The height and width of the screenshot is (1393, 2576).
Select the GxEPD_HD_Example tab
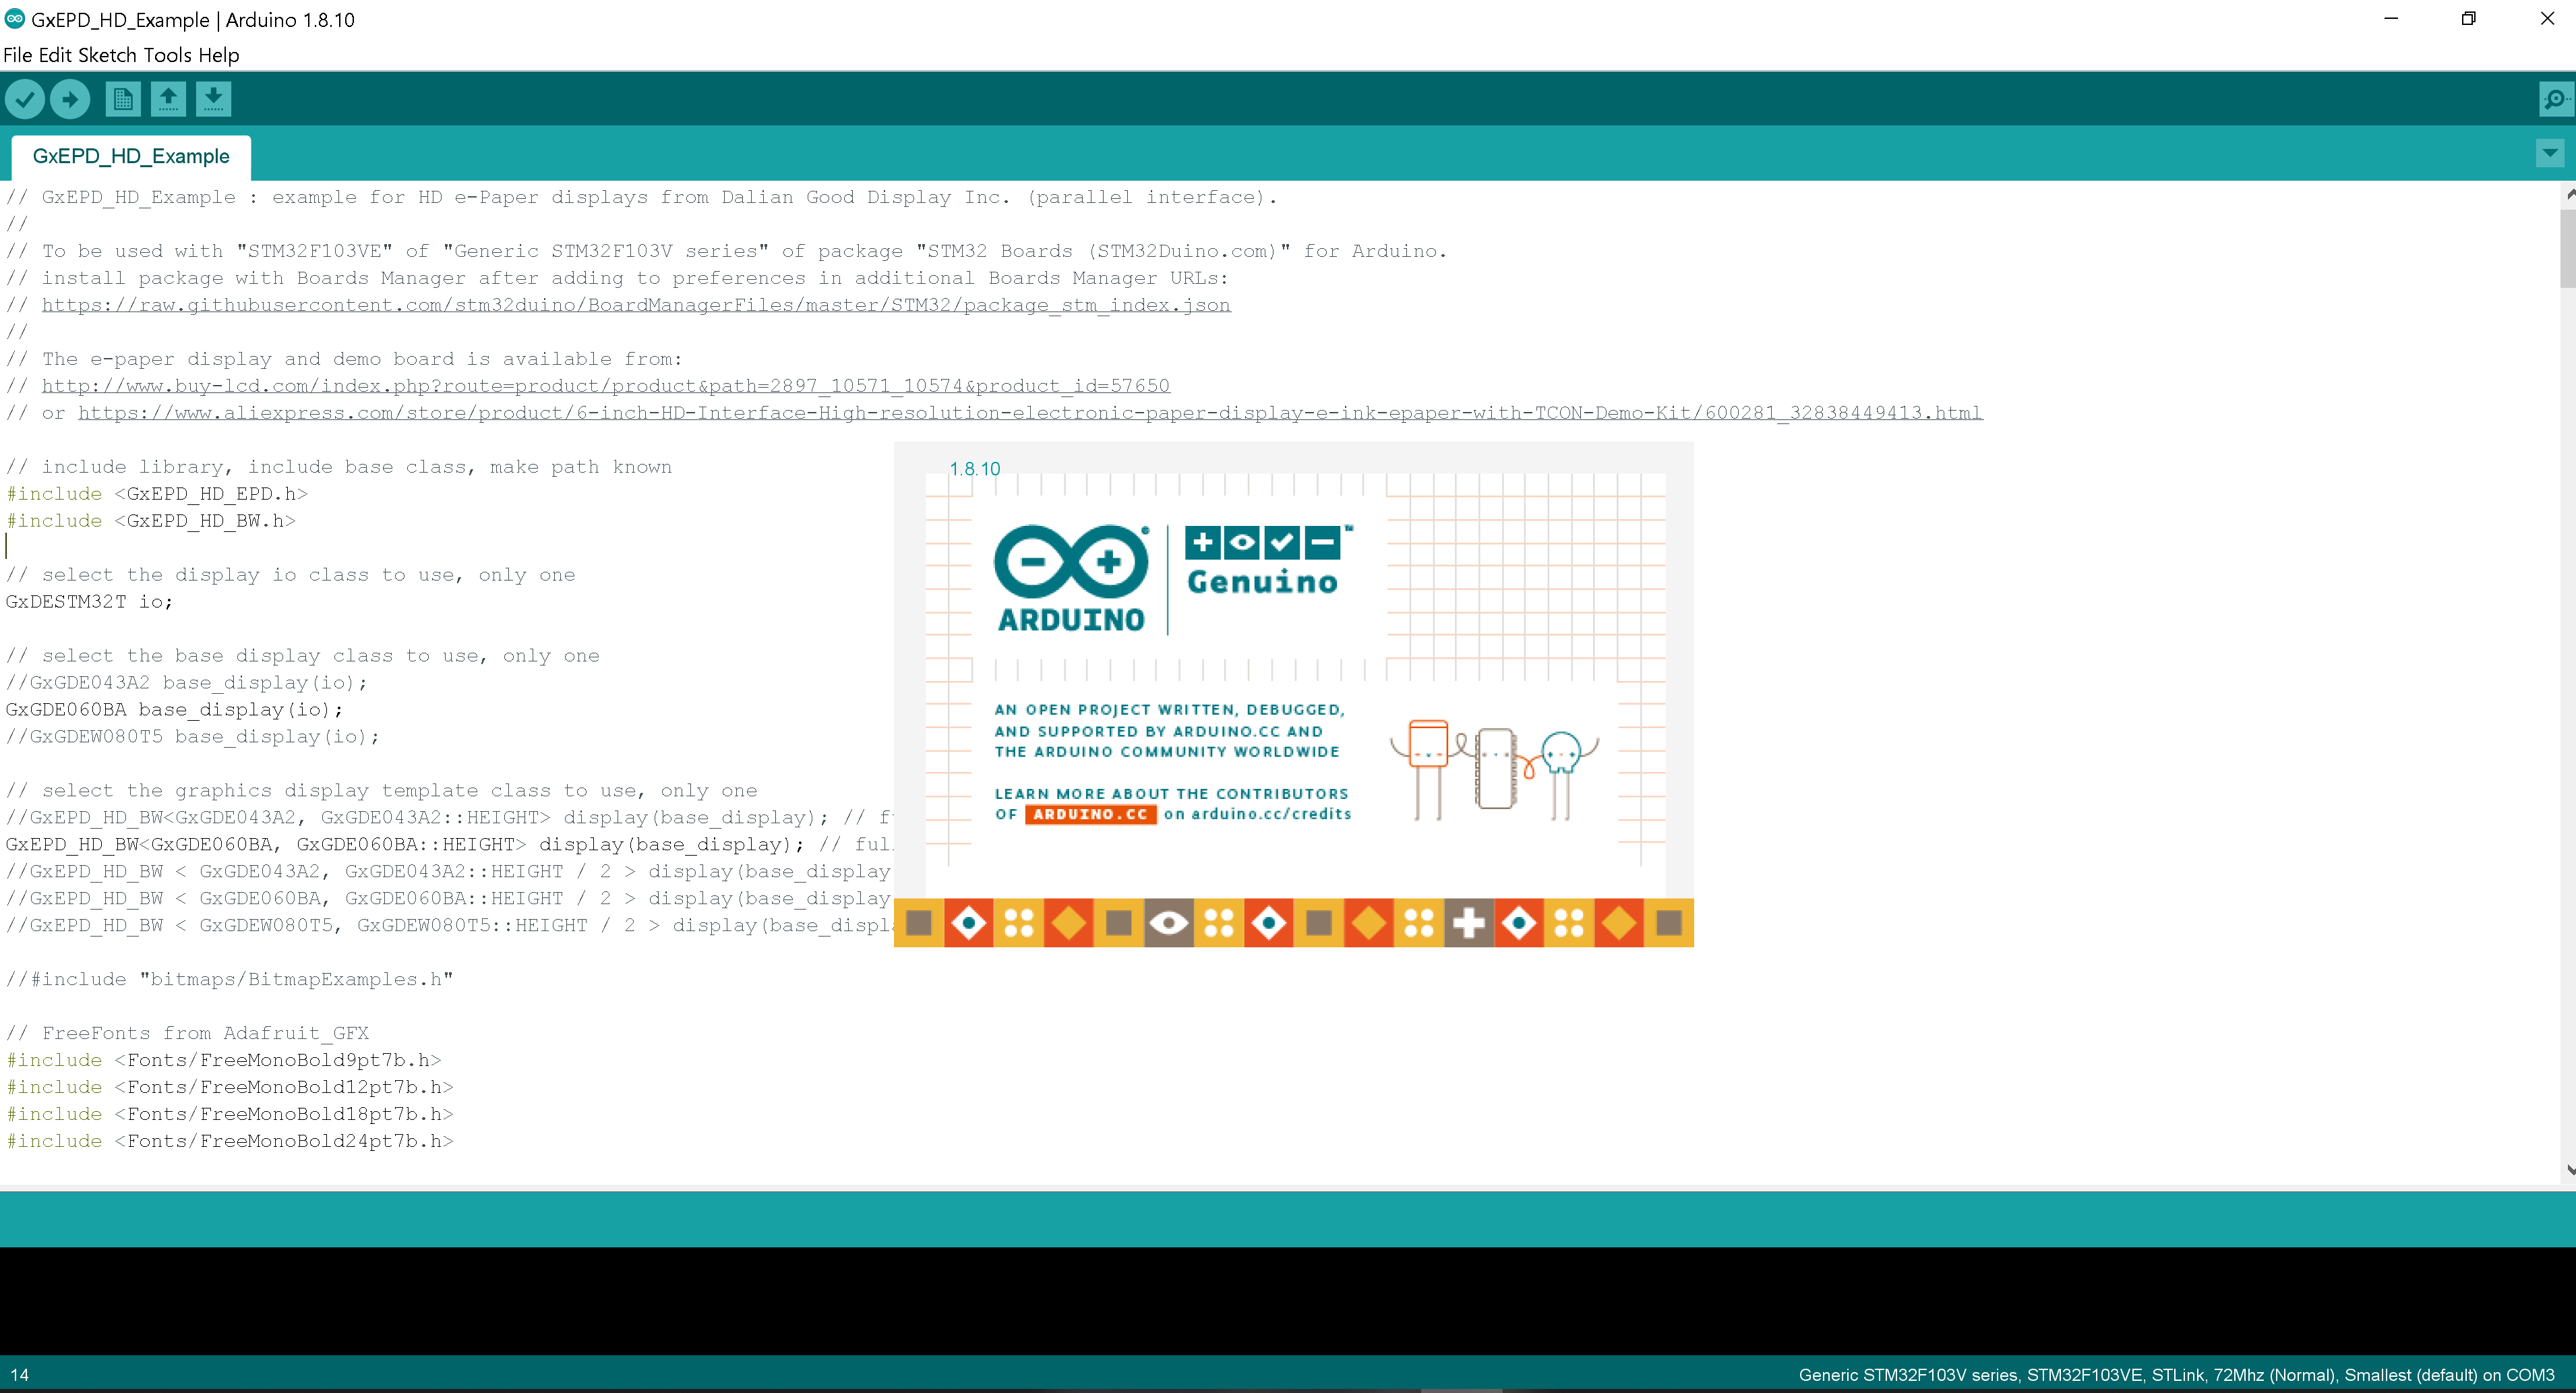point(131,157)
